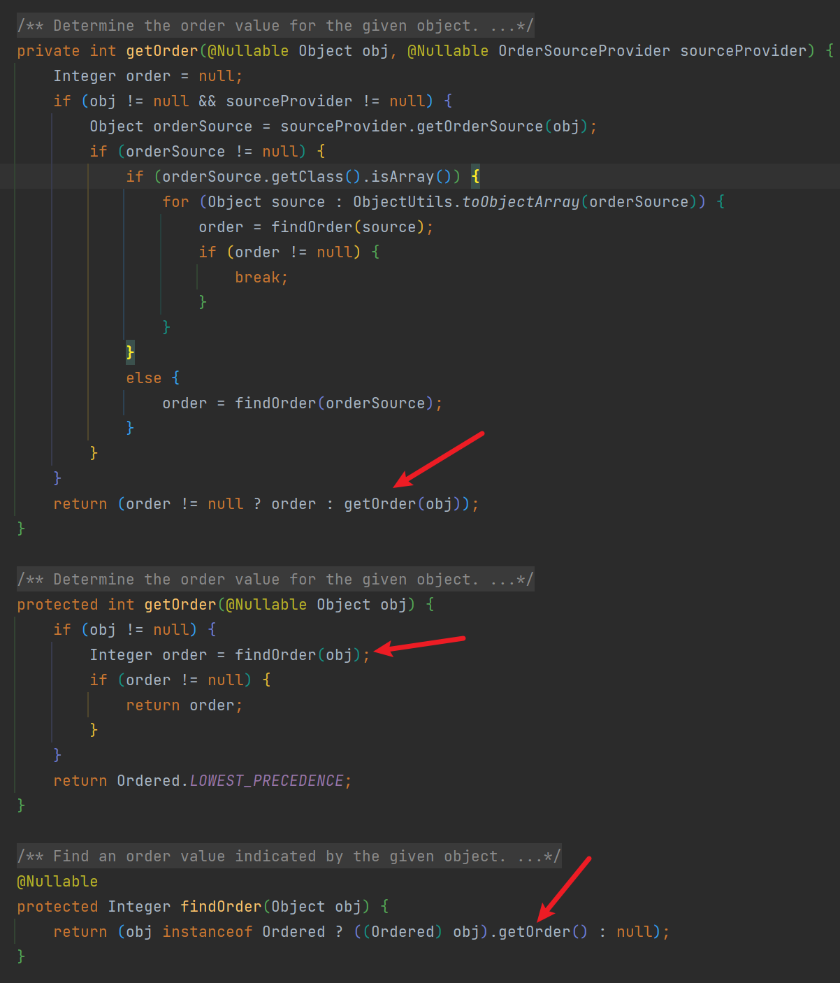Viewport: 840px width, 983px height.
Task: Click getOrder in the protected int signature
Action: 180,605
